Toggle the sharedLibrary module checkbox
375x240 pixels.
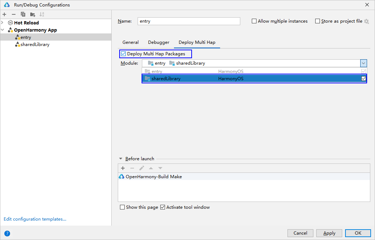[363, 79]
